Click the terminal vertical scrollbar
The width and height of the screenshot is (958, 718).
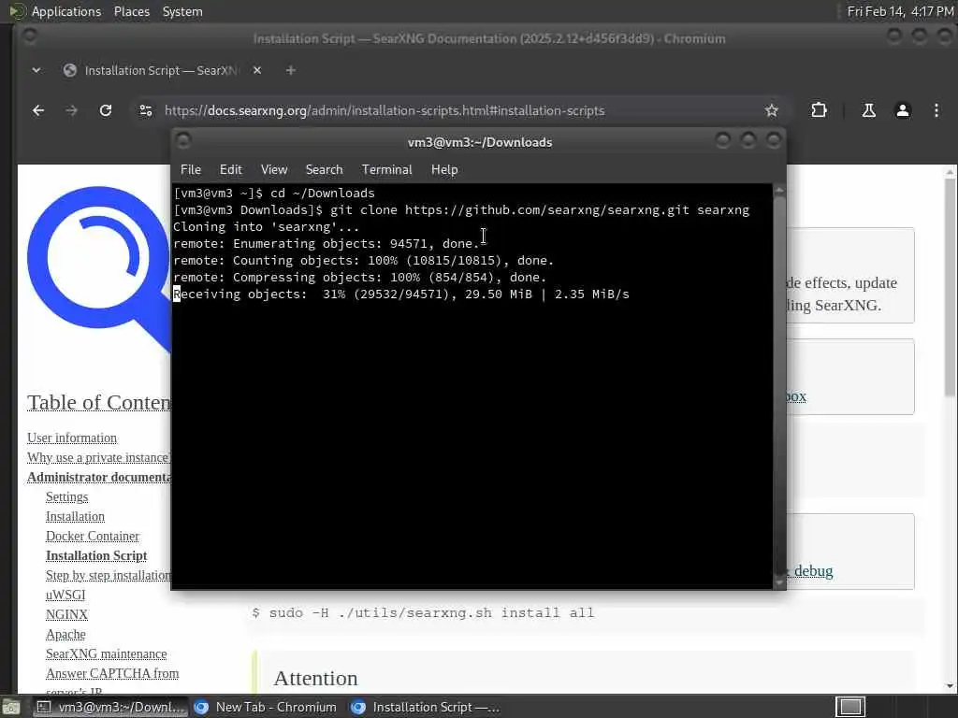pos(779,384)
